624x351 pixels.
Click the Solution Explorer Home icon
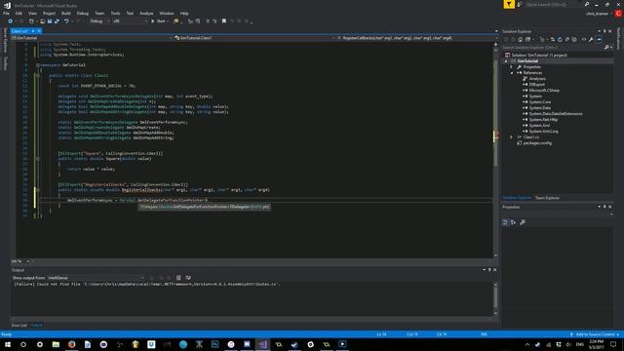tap(520, 39)
